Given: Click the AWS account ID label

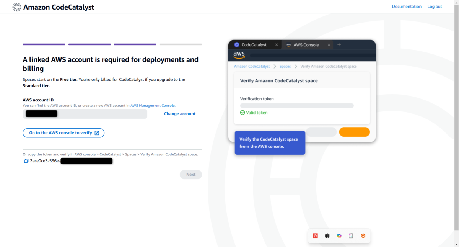Looking at the screenshot, I should 38,100.
